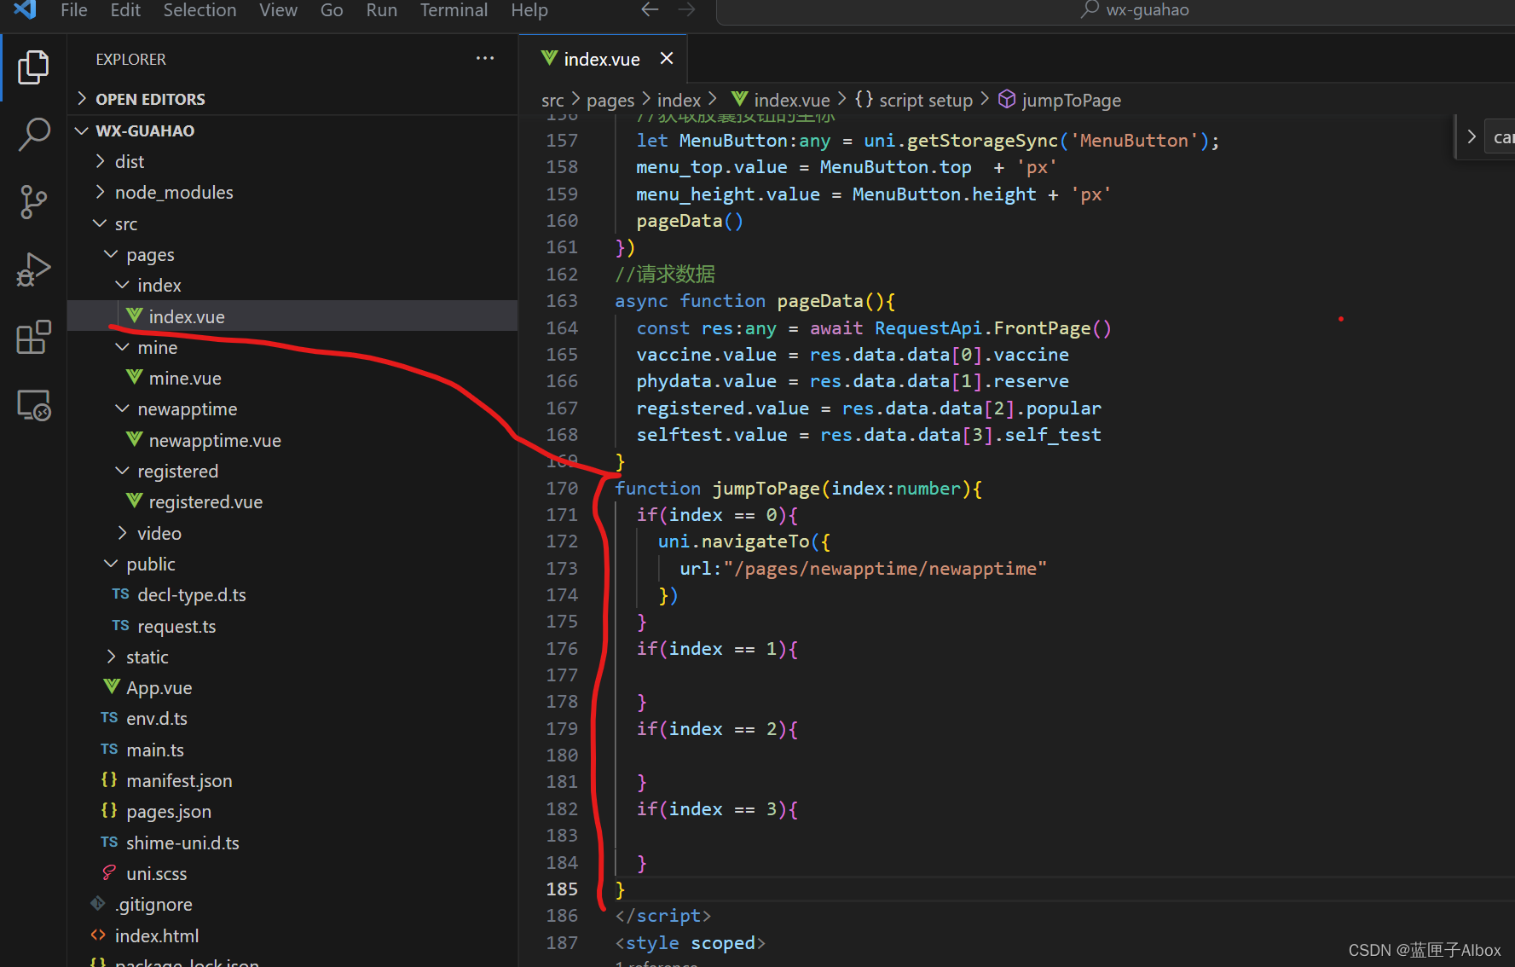The height and width of the screenshot is (967, 1515).
Task: Click the Vue icon of mine.vue
Action: (x=135, y=377)
